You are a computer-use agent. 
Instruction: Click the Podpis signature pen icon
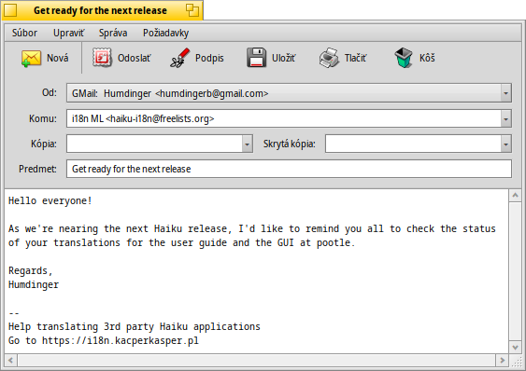[179, 58]
